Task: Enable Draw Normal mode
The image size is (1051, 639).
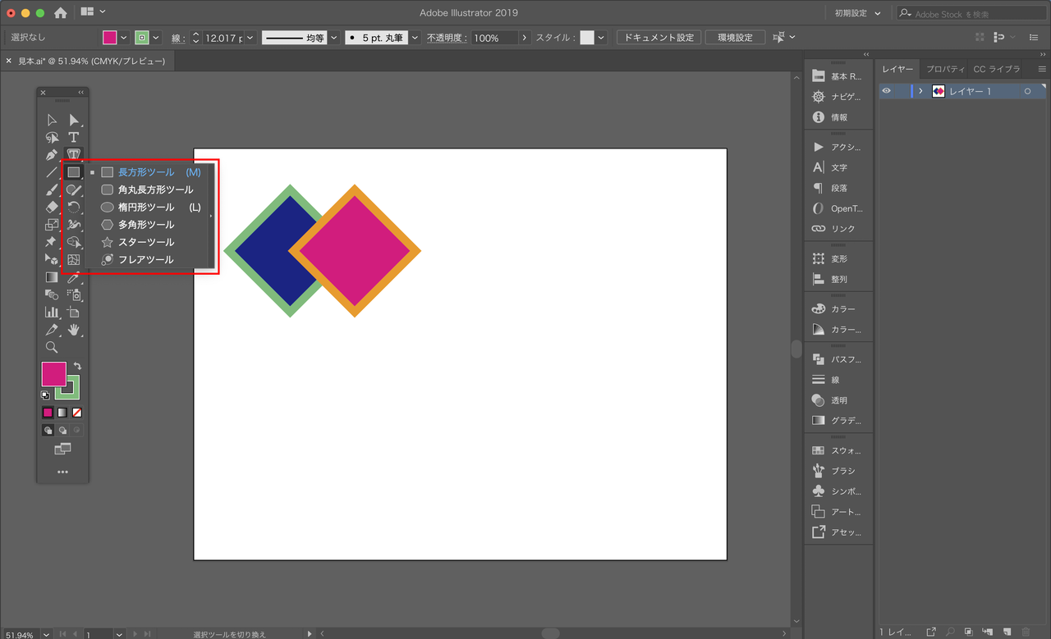Action: [48, 430]
